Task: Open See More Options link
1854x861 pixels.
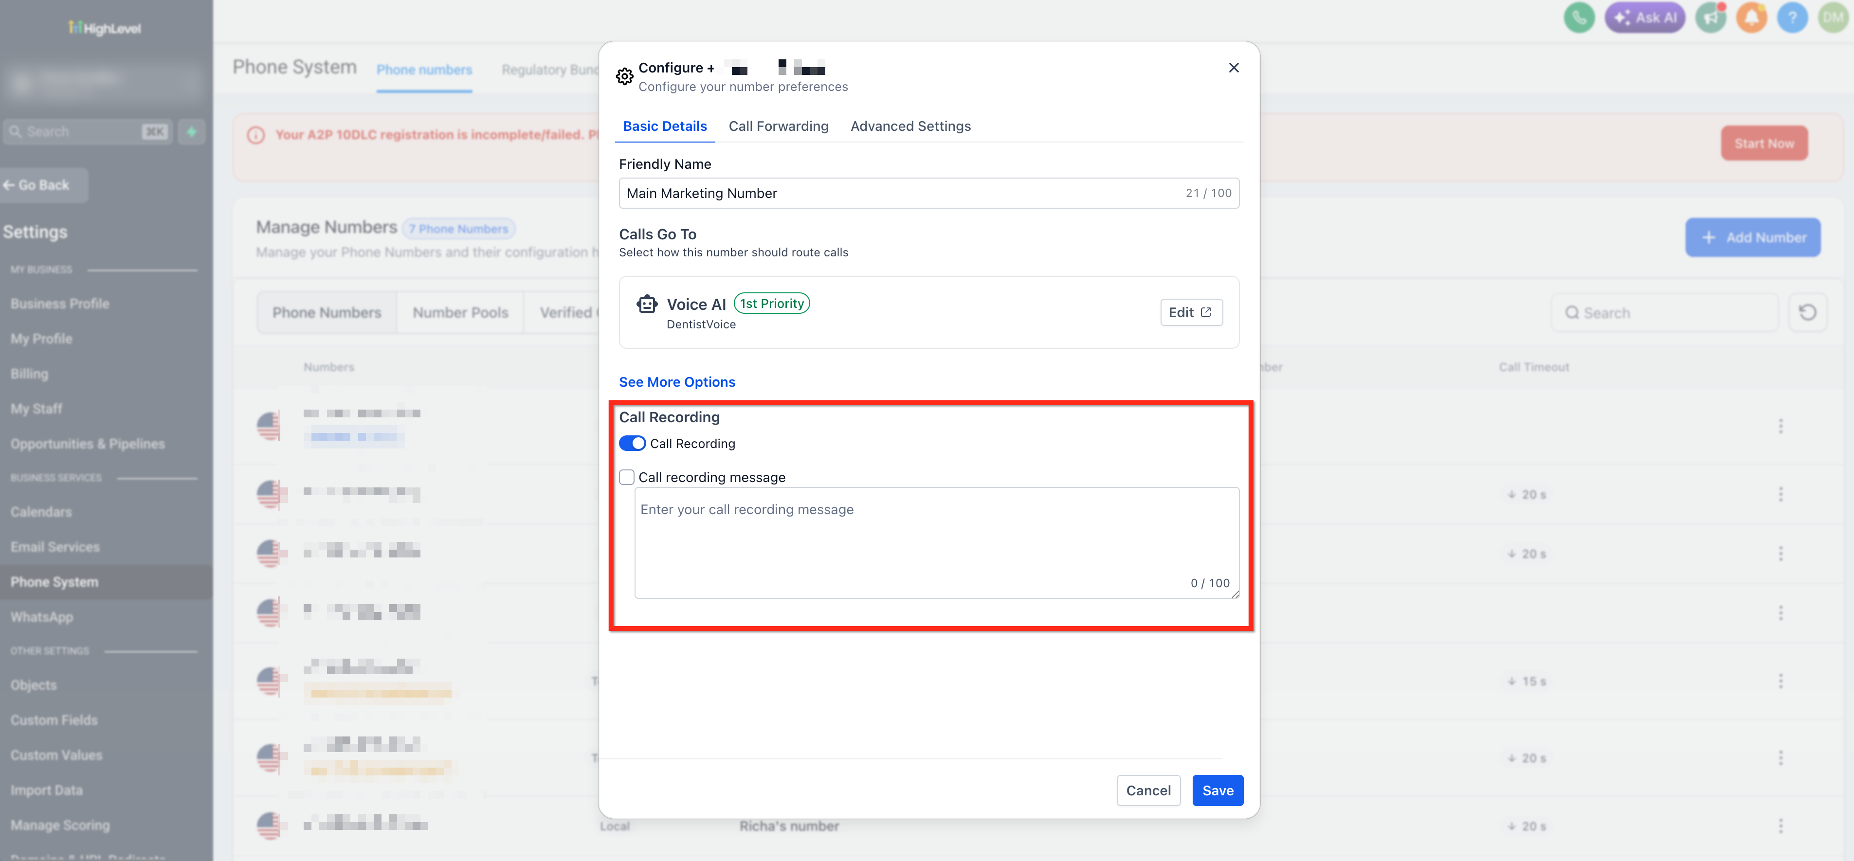Action: pyautogui.click(x=677, y=382)
